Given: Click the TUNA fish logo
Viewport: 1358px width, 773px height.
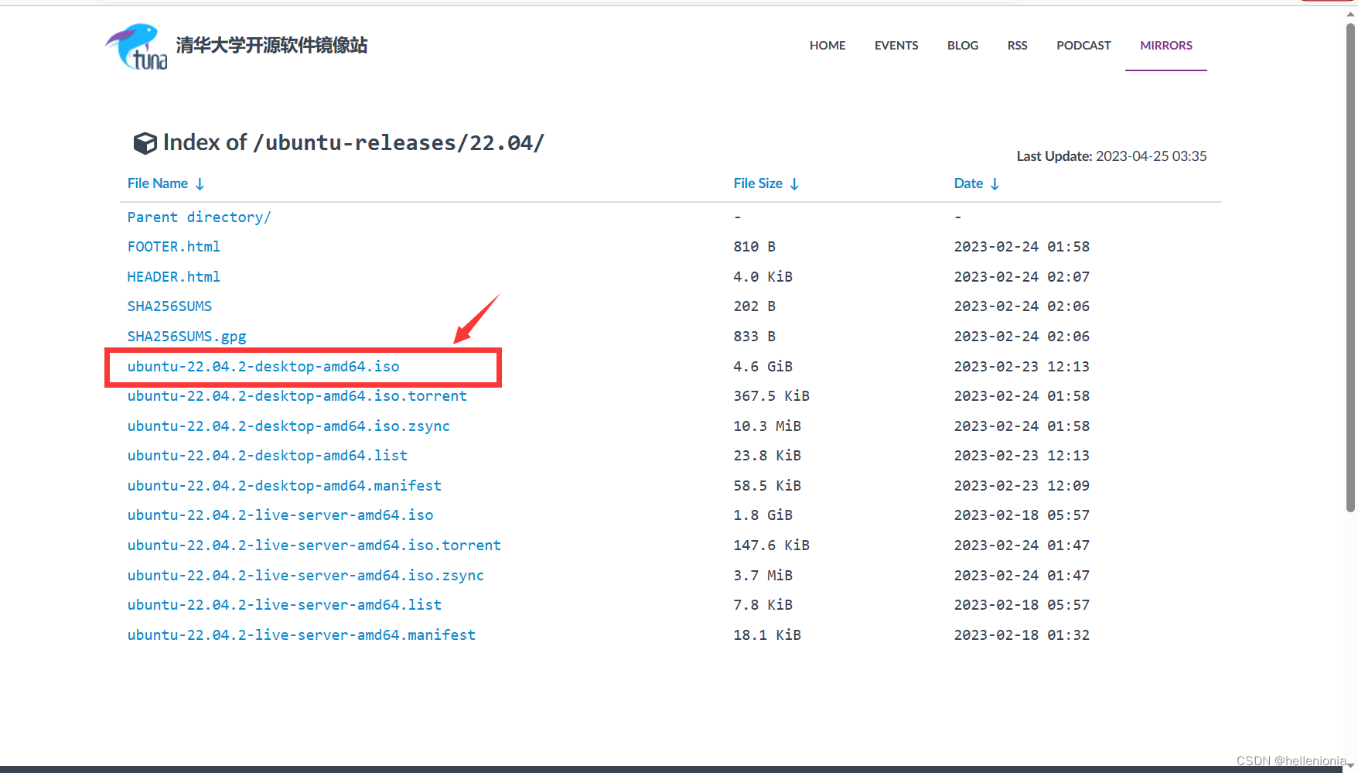Looking at the screenshot, I should tap(136, 46).
